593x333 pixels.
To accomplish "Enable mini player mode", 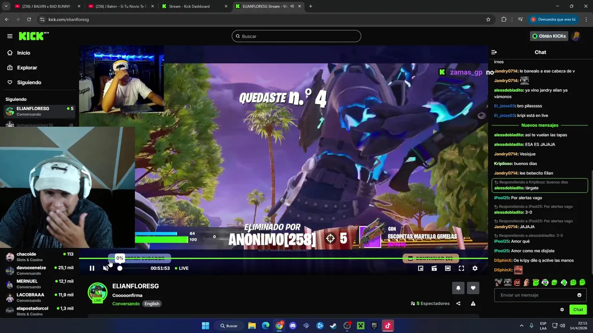I will [421, 268].
